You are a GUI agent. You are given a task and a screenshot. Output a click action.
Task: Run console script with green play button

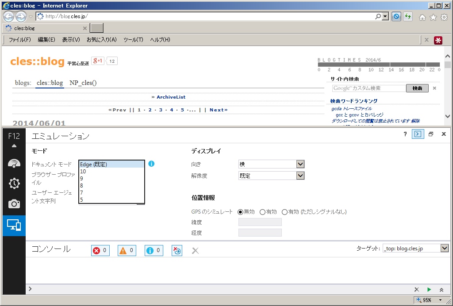[x=429, y=289]
